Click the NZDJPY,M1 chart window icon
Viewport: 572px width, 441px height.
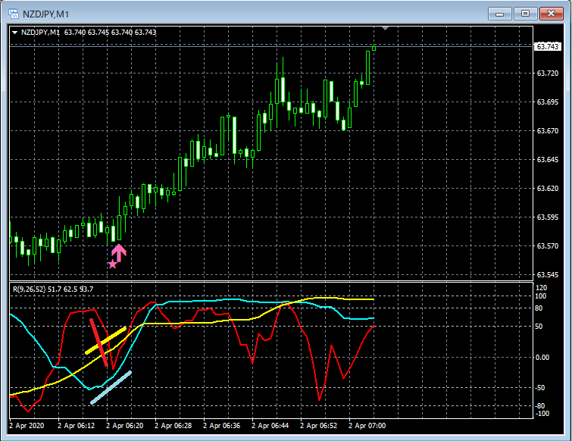point(14,14)
